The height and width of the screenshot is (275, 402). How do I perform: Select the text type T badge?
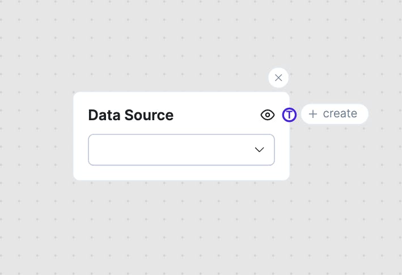point(289,115)
